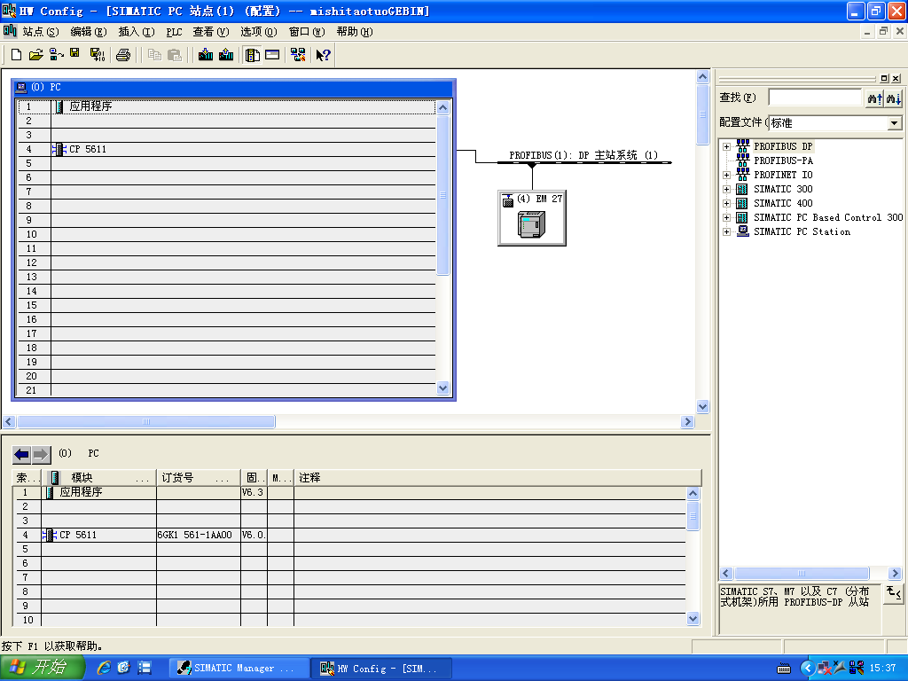Viewport: 908px width, 681px height.
Task: Click the catalog pane undock button
Action: tap(884, 78)
